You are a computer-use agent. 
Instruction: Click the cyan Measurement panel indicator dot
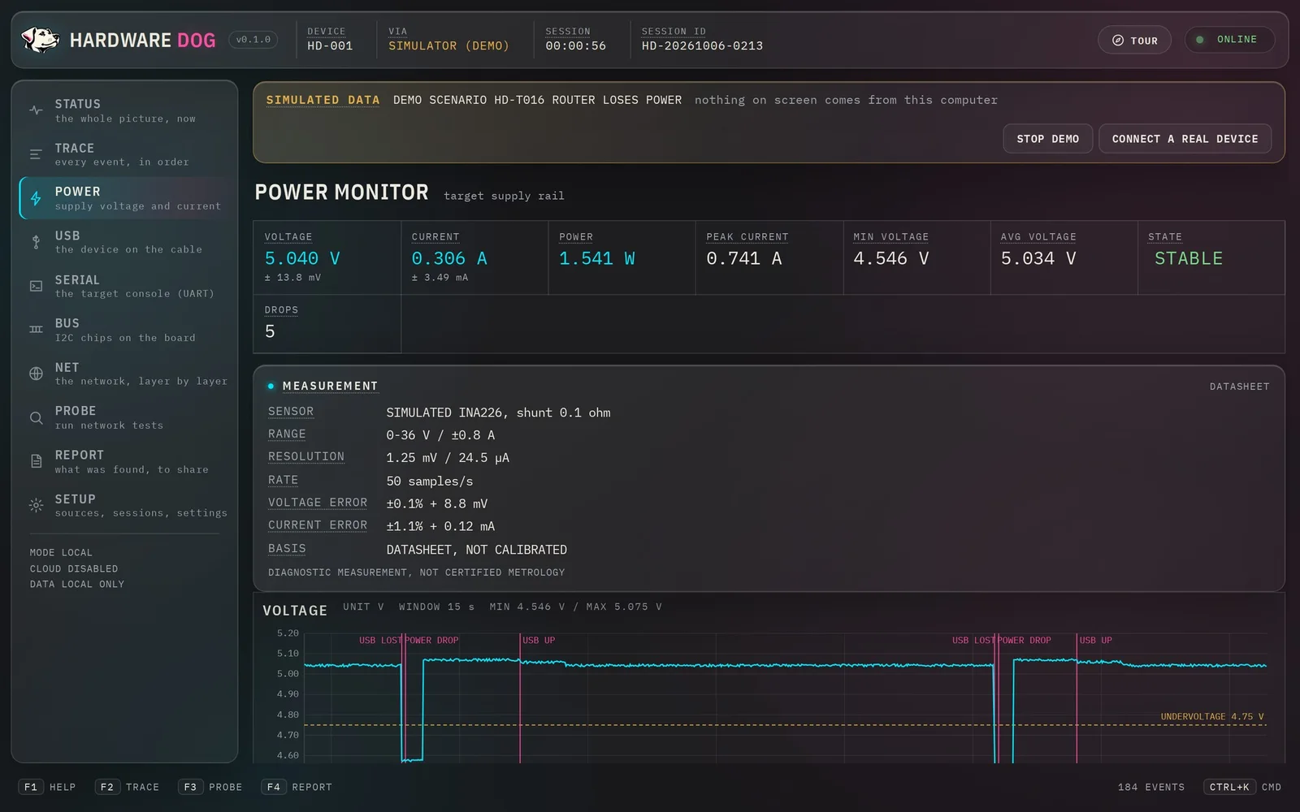click(271, 386)
